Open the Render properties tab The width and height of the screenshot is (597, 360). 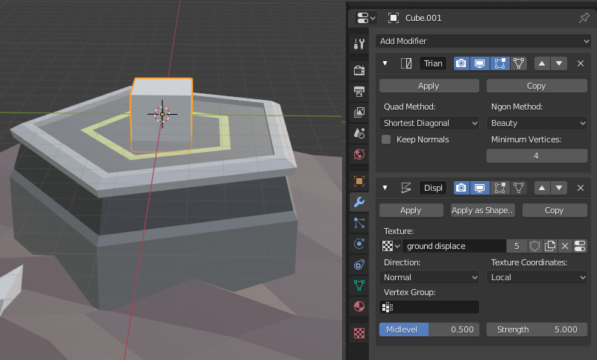[359, 71]
